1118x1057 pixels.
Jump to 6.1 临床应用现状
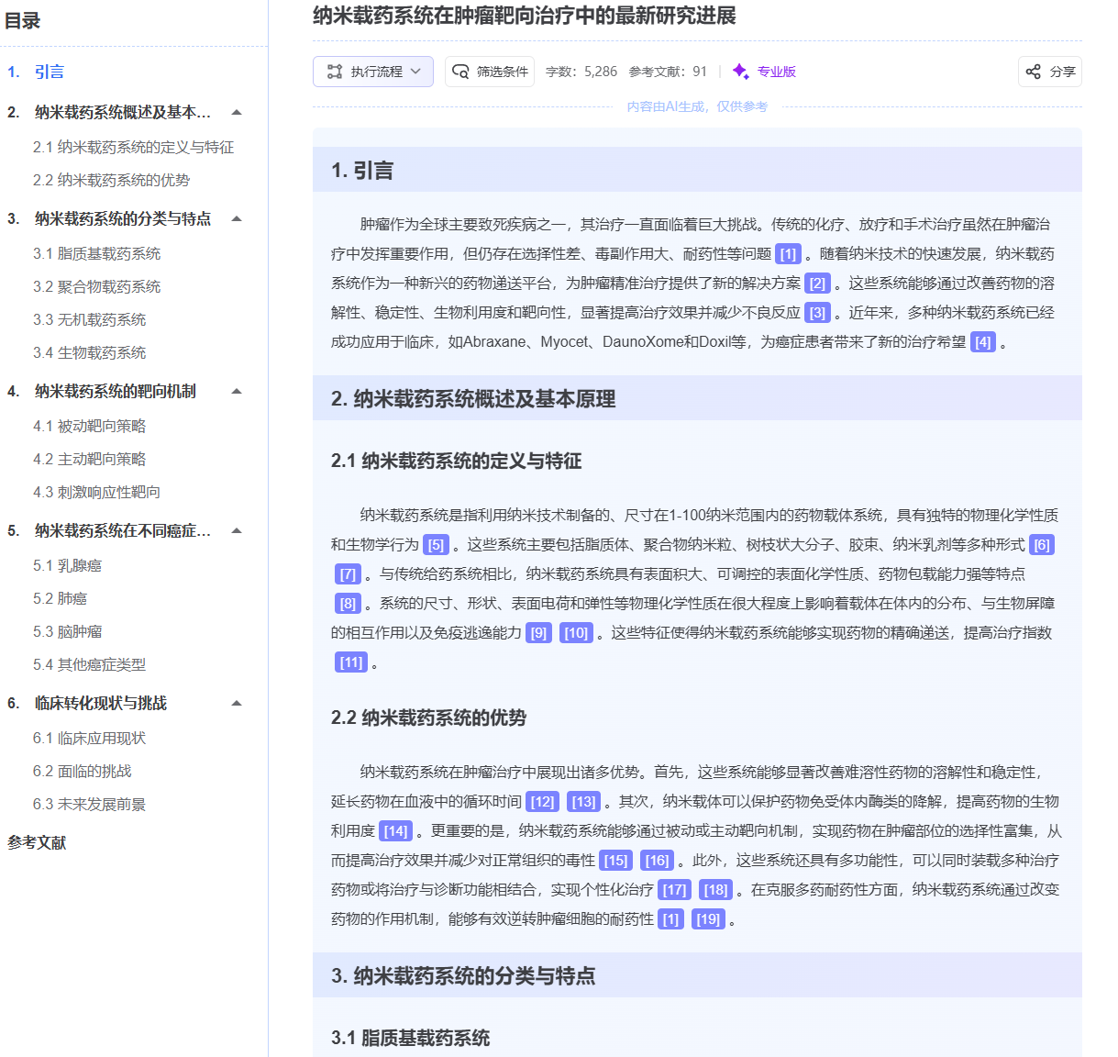click(90, 738)
